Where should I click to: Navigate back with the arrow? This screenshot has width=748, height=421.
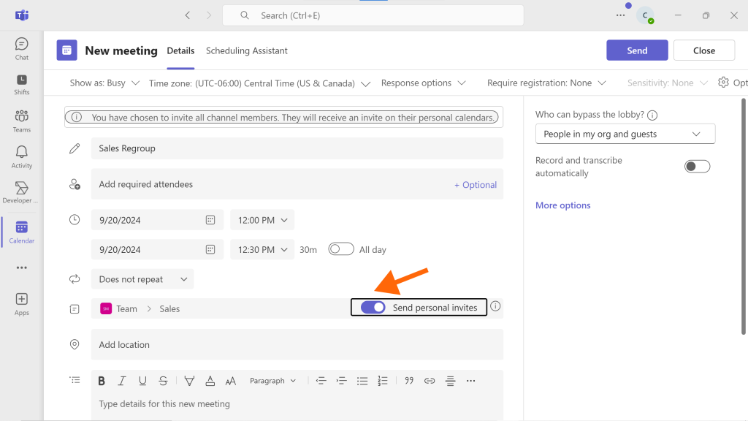tap(188, 15)
